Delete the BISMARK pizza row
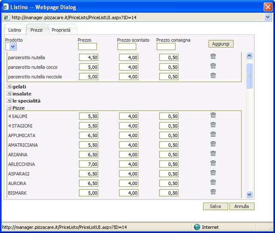 pyautogui.click(x=213, y=192)
